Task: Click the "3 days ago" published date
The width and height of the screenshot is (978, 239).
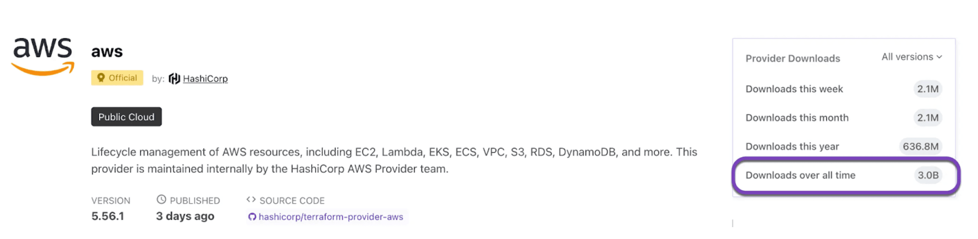Action: (185, 216)
